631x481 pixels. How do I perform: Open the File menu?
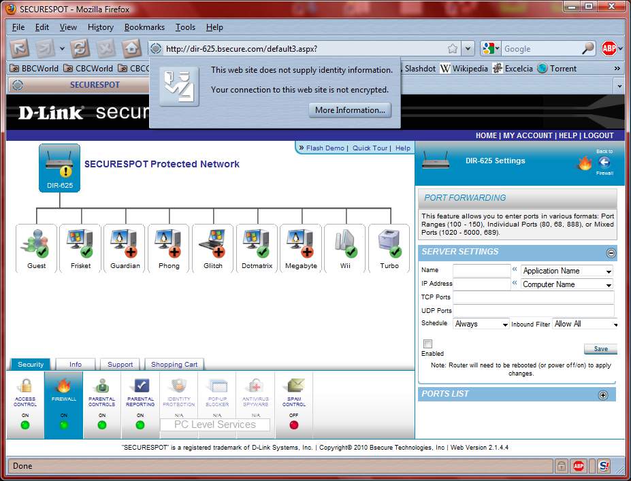18,27
